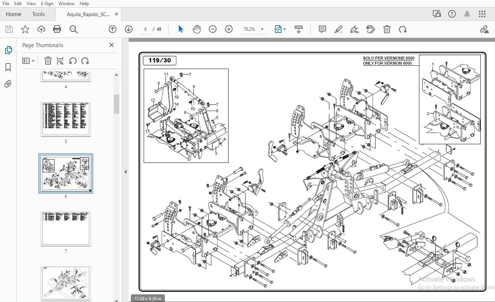Close the Page Thumbnails panel
495x302 pixels.
[x=112, y=45]
